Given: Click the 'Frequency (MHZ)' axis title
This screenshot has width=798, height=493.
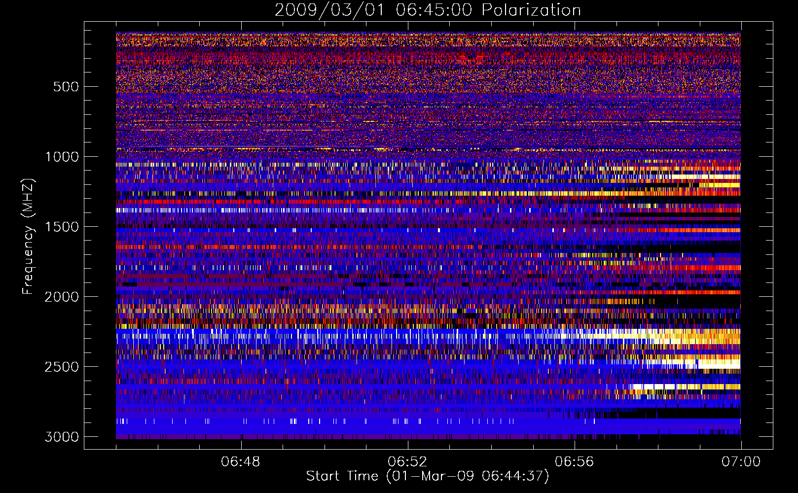Looking at the screenshot, I should [x=29, y=236].
